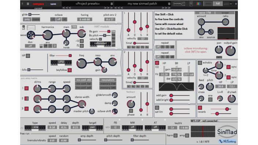Select the resonators mode option

108,80
